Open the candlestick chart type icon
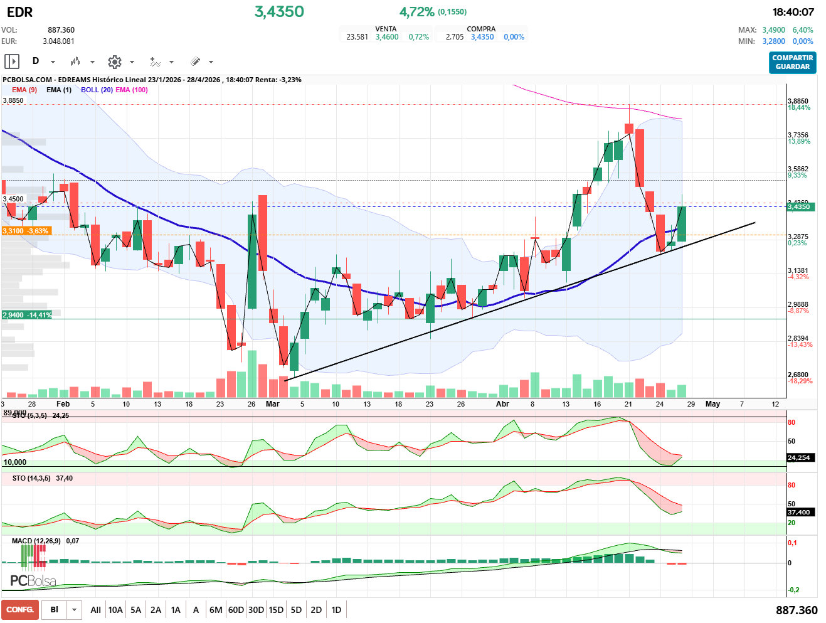Screen dimensions: 826x623 [75, 61]
